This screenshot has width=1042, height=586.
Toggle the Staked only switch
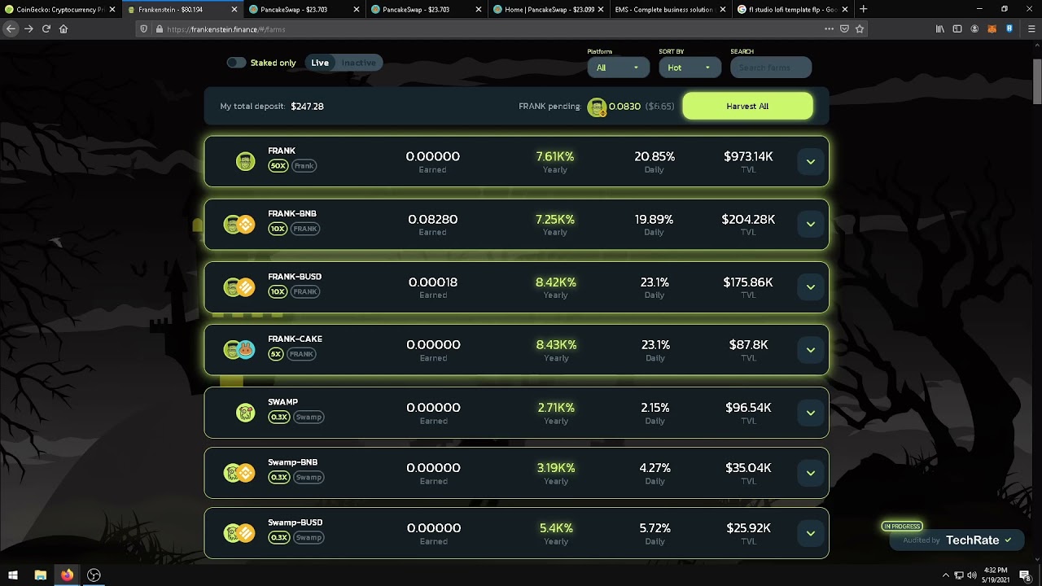coord(236,63)
